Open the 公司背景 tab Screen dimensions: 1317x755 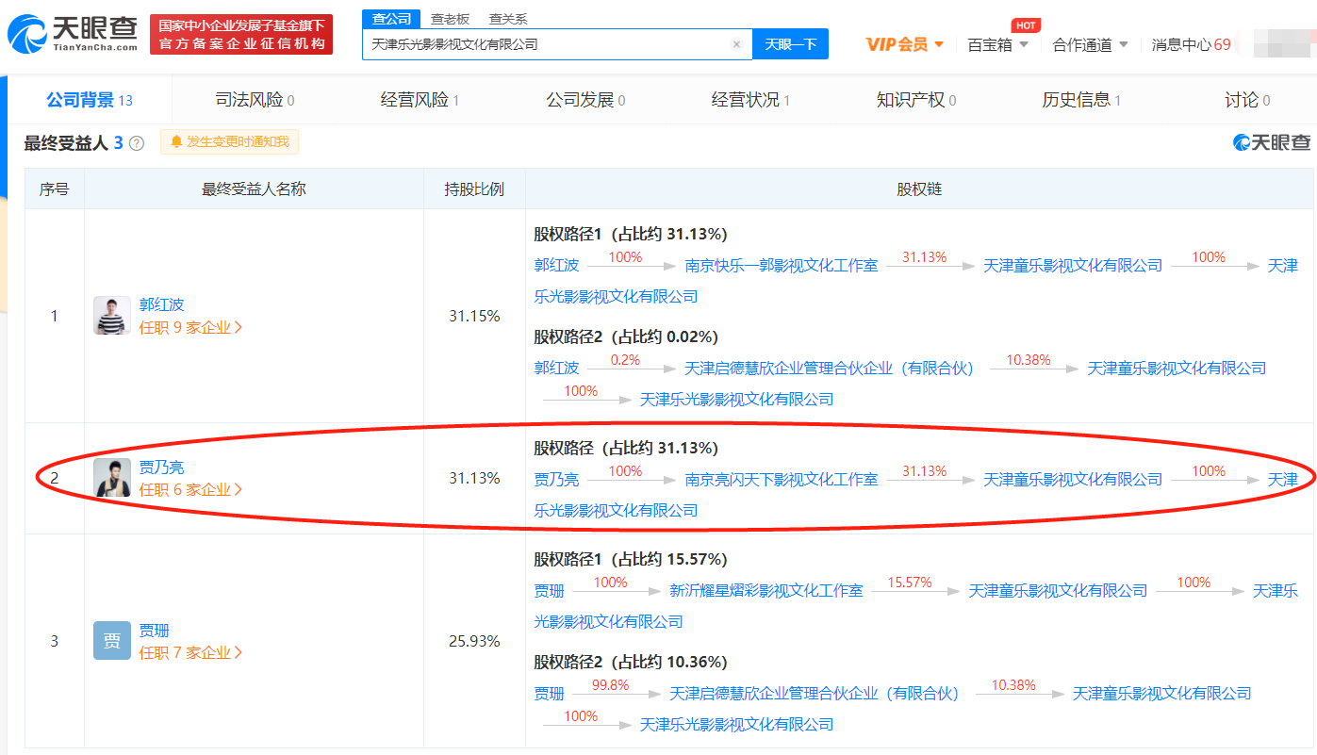click(x=90, y=100)
